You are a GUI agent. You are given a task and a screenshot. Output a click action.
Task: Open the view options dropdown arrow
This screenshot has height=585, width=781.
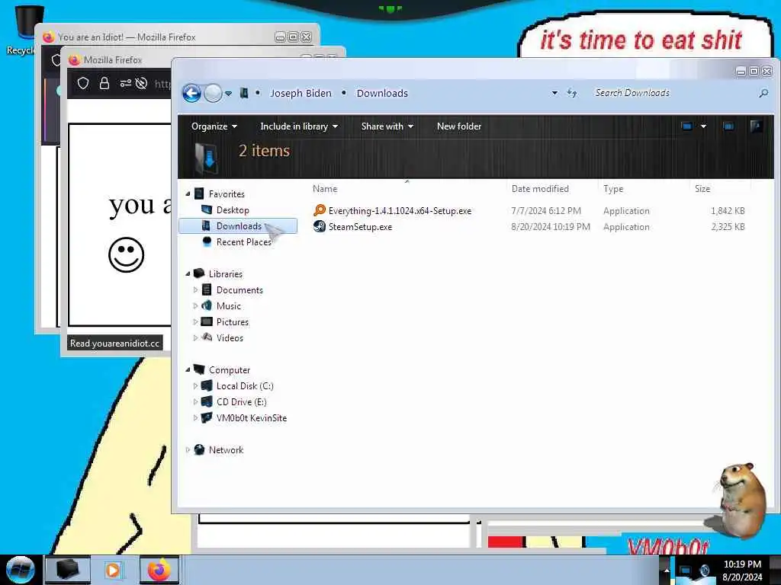point(703,126)
